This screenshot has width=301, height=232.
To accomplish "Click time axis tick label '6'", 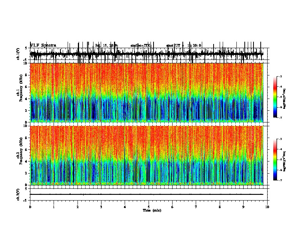I will pos(173,207).
